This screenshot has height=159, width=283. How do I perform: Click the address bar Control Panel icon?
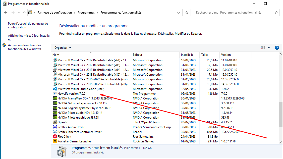(x=30, y=13)
